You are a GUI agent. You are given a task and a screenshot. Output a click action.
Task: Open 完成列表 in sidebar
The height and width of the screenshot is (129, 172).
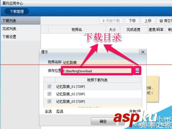[20, 29]
